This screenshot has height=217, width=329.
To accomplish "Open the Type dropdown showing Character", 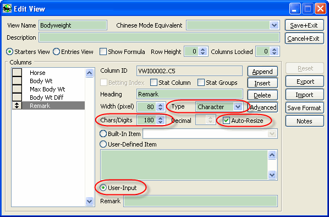I will tap(238, 107).
